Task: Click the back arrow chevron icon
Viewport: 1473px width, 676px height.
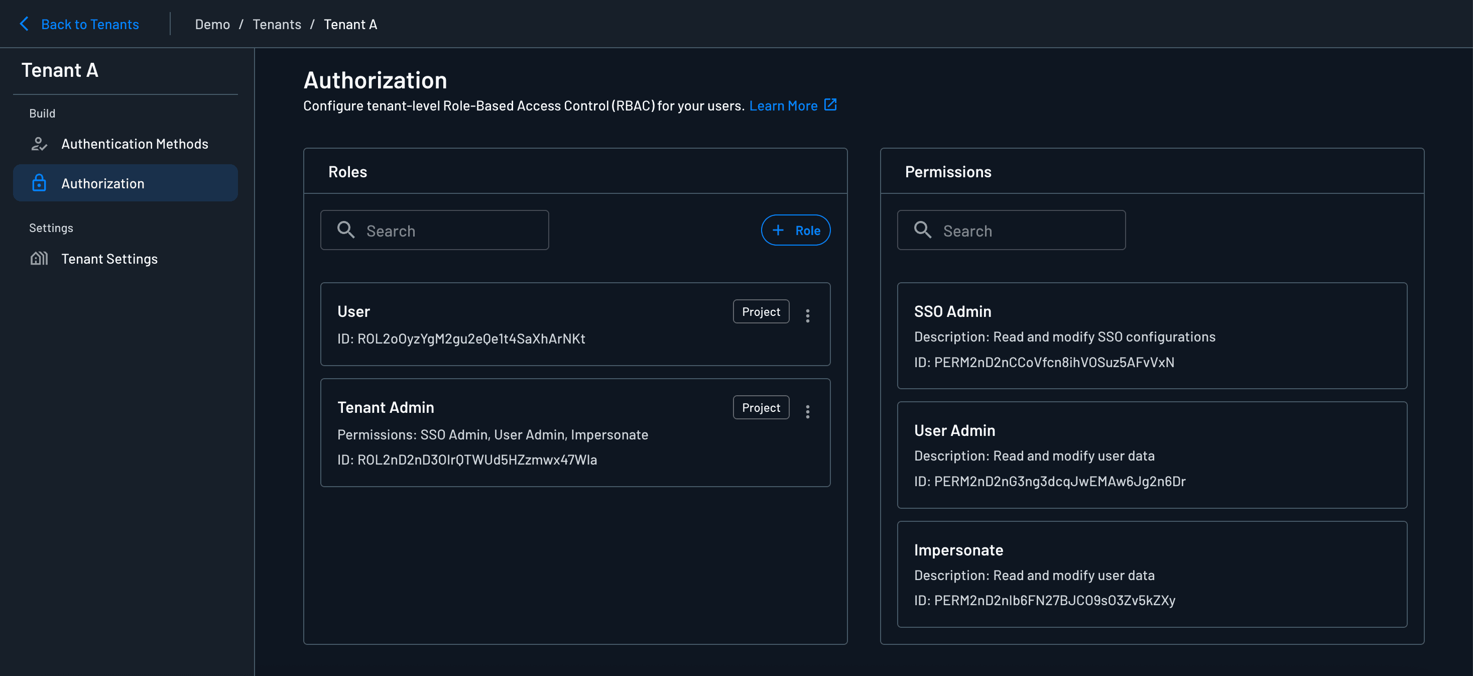Action: pyautogui.click(x=24, y=24)
